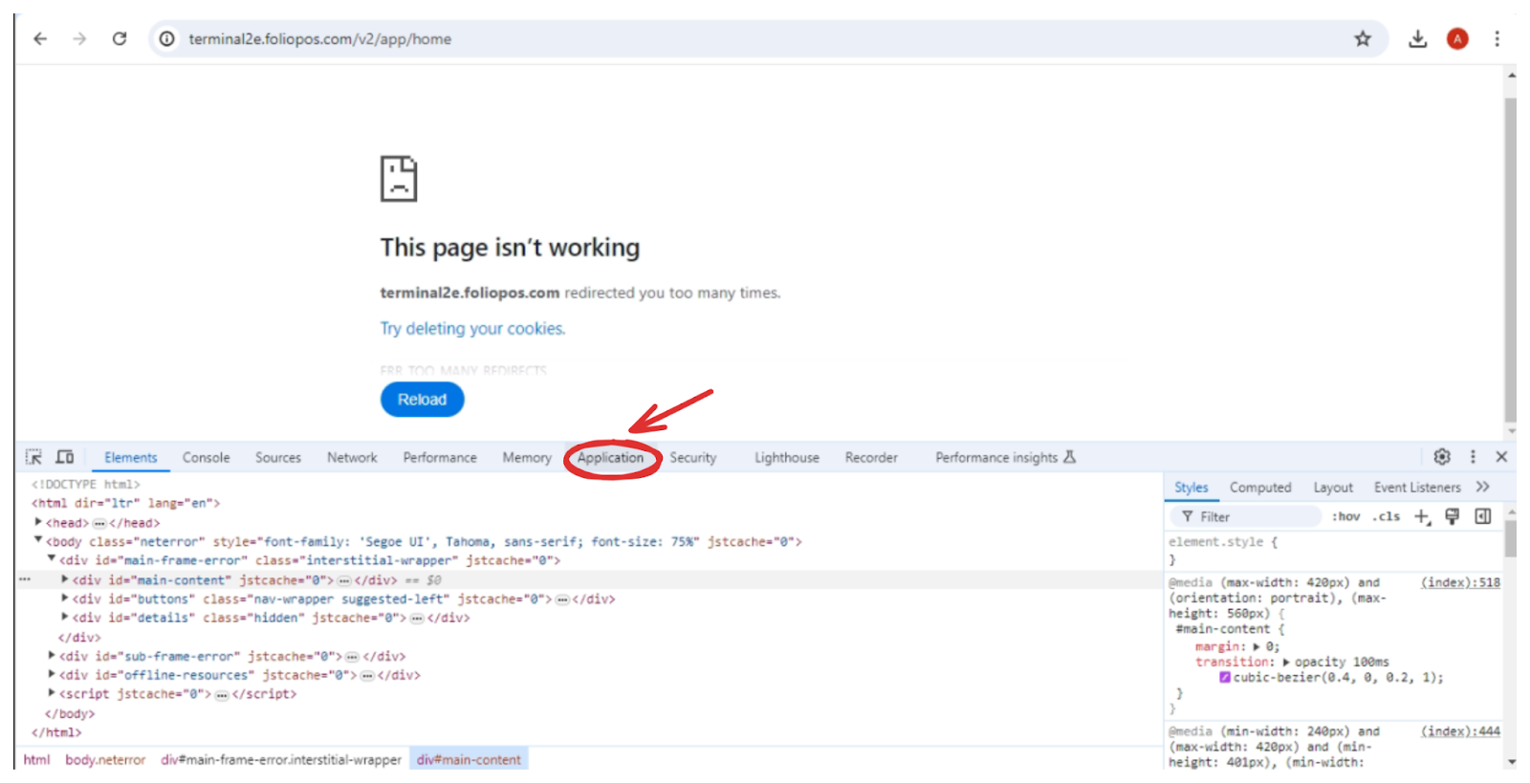Bookmark this page with the star icon
The image size is (1530, 783).
point(1363,39)
